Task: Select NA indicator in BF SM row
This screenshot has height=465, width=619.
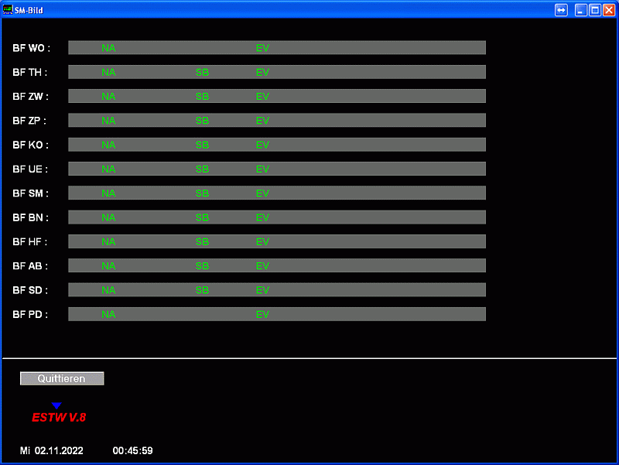Action: pyautogui.click(x=108, y=193)
